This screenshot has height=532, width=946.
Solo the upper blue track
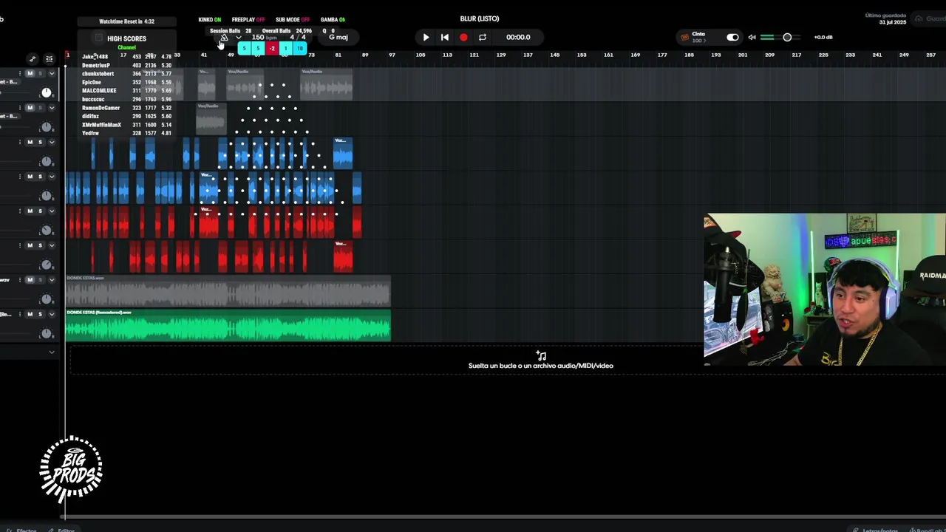pyautogui.click(x=40, y=142)
